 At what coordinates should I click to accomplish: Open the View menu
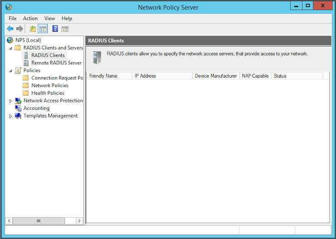click(49, 19)
